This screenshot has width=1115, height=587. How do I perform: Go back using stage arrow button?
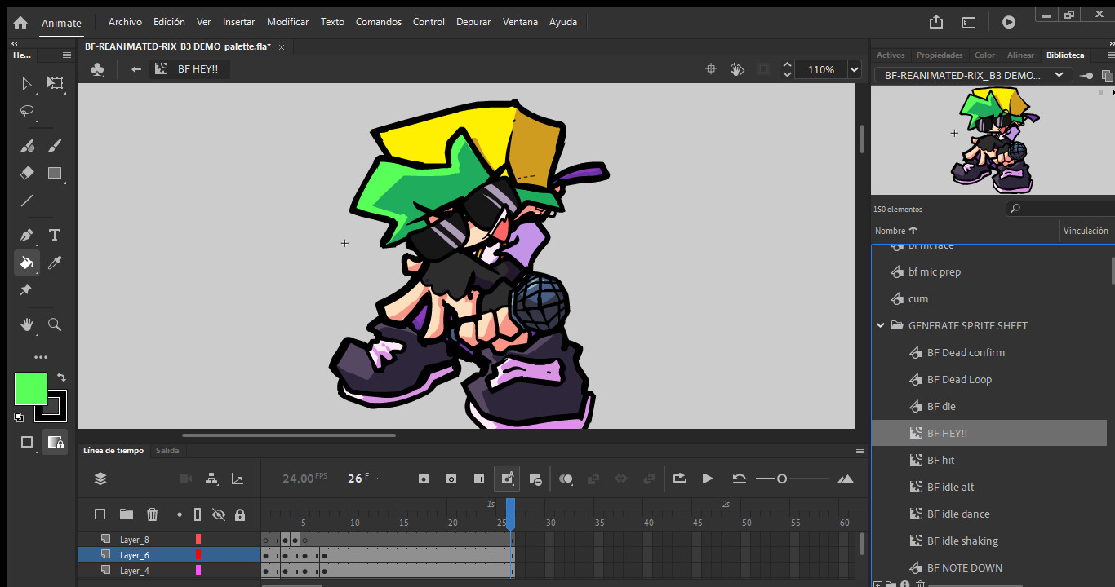pos(136,69)
